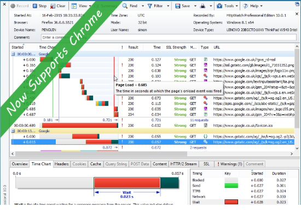Switch to the Headers tab
This screenshot has width=301, height=213.
(x=61, y=164)
